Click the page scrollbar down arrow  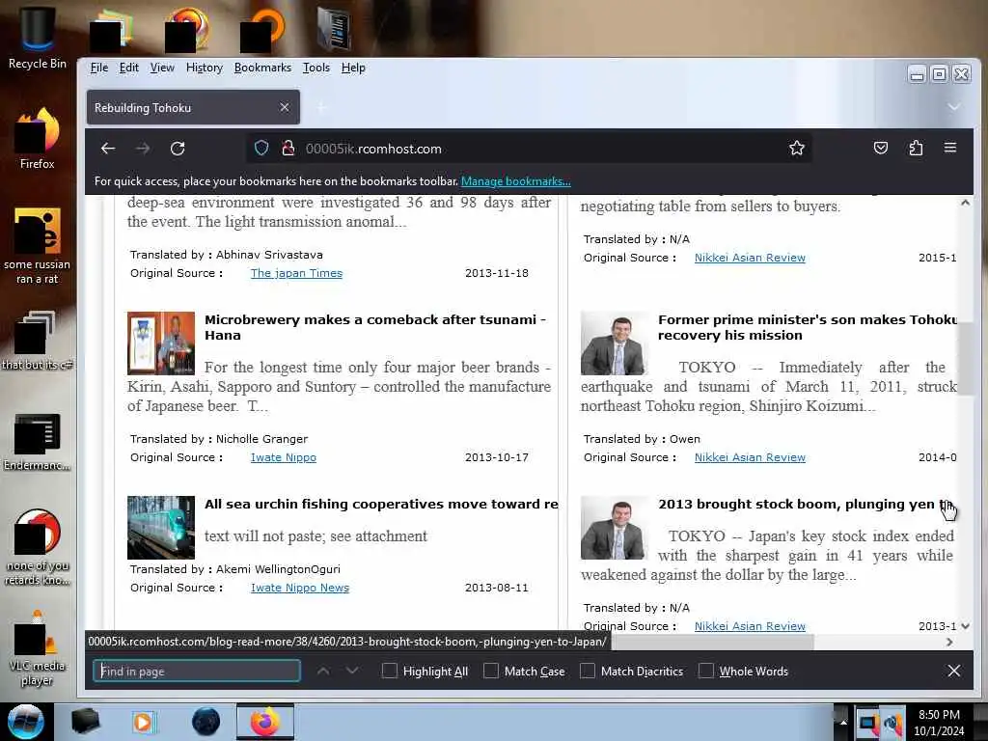(x=965, y=625)
